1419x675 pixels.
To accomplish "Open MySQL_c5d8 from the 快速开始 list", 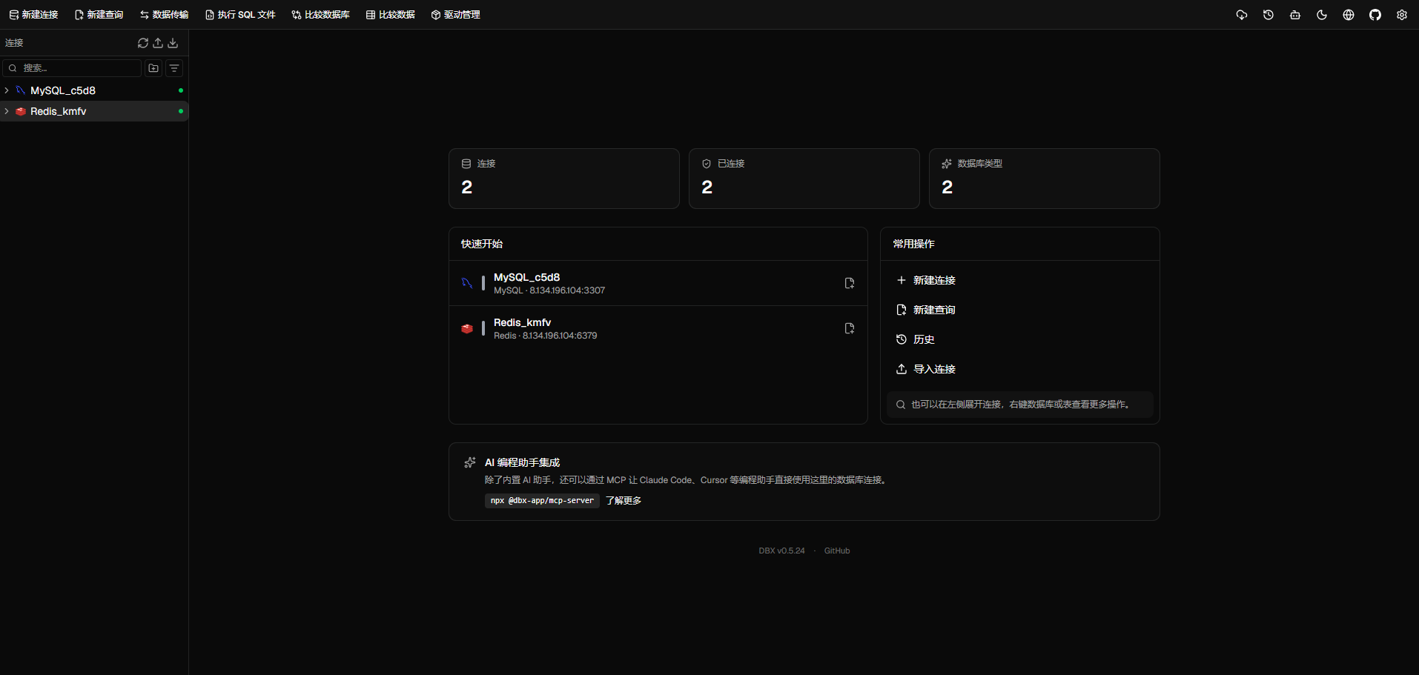I will coord(658,283).
